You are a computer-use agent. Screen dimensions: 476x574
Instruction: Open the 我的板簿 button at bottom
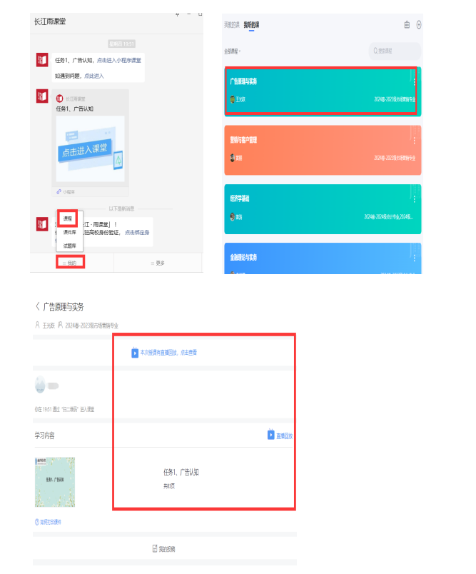point(164,549)
